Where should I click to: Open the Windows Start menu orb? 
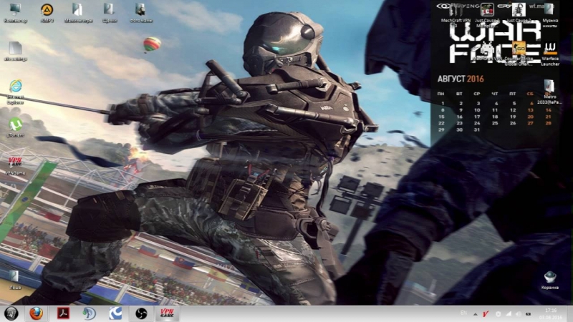[11, 313]
